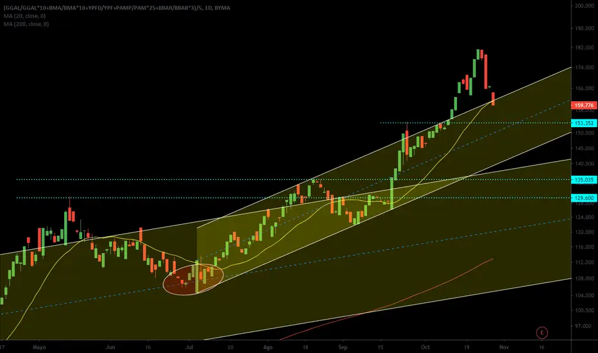The height and width of the screenshot is (353, 598).
Task: Click the tall red candle below the October peak
Action: pyautogui.click(x=486, y=72)
